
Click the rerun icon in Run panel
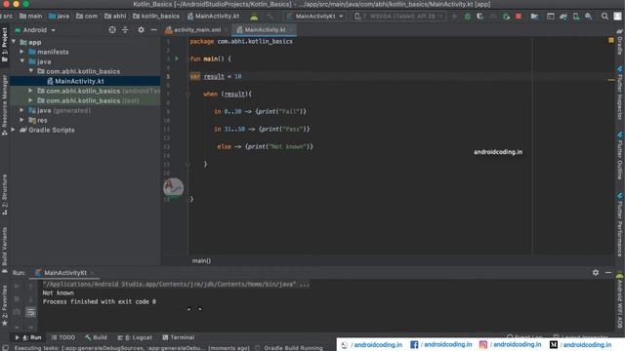(x=17, y=286)
